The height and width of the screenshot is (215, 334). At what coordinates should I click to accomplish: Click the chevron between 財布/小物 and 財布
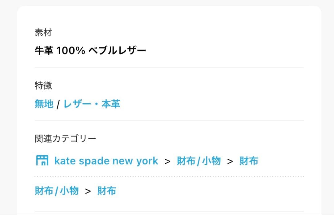point(230,161)
